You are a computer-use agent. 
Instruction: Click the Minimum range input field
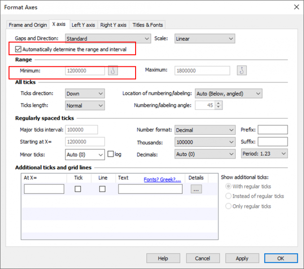point(85,71)
